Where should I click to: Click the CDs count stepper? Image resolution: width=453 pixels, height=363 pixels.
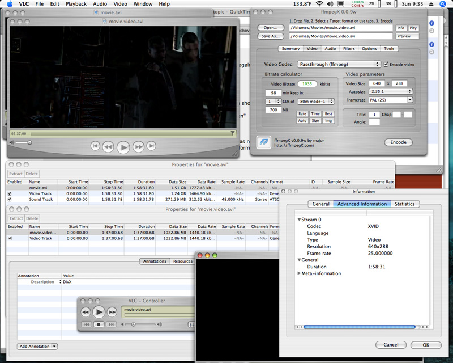tap(273, 102)
